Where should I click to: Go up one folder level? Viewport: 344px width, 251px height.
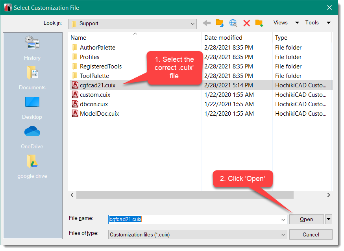pyautogui.click(x=220, y=23)
